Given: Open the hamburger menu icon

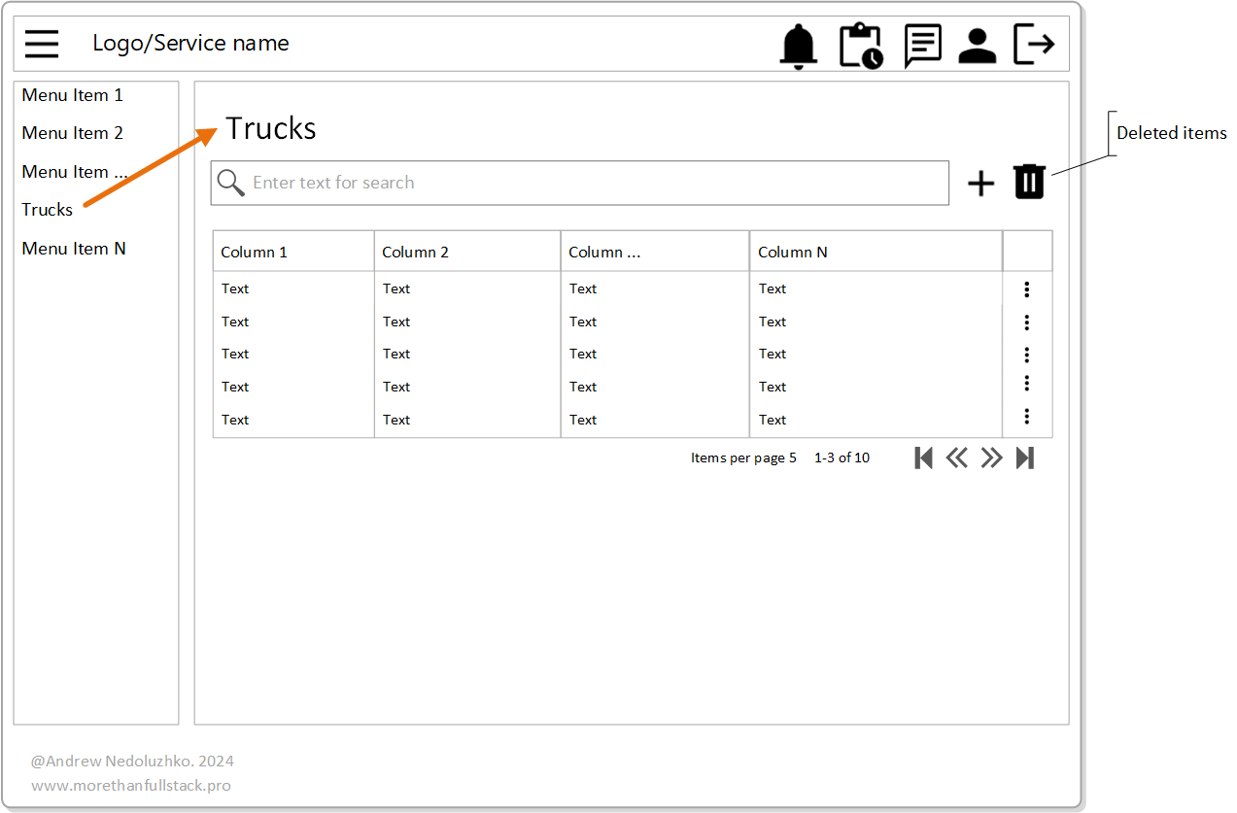Looking at the screenshot, I should point(42,44).
